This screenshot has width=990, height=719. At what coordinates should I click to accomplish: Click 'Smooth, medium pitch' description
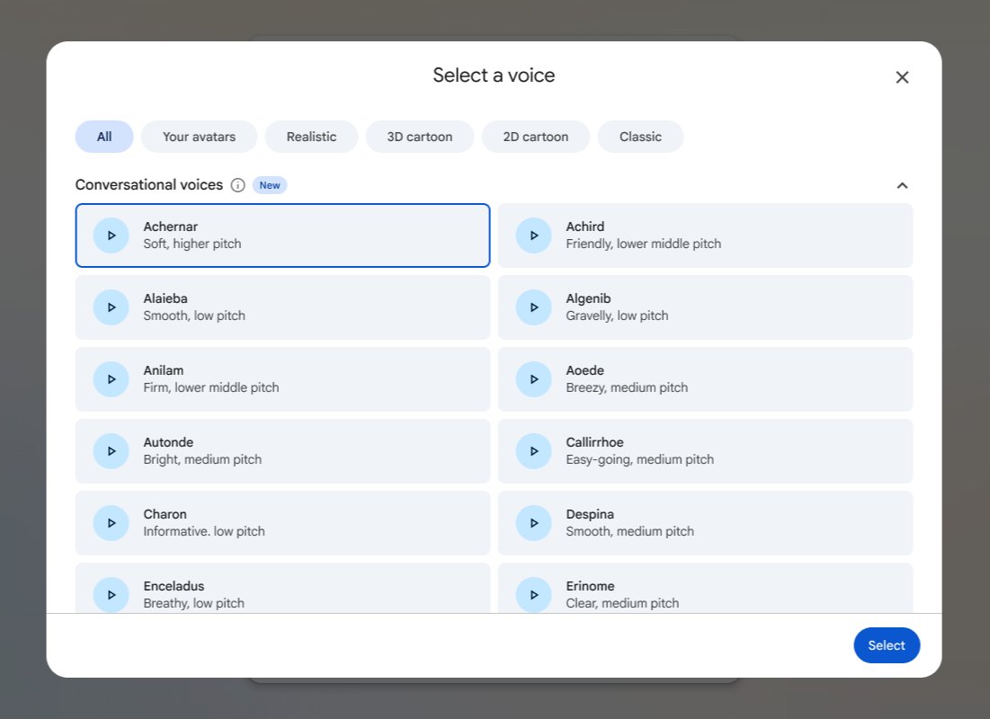tap(629, 531)
